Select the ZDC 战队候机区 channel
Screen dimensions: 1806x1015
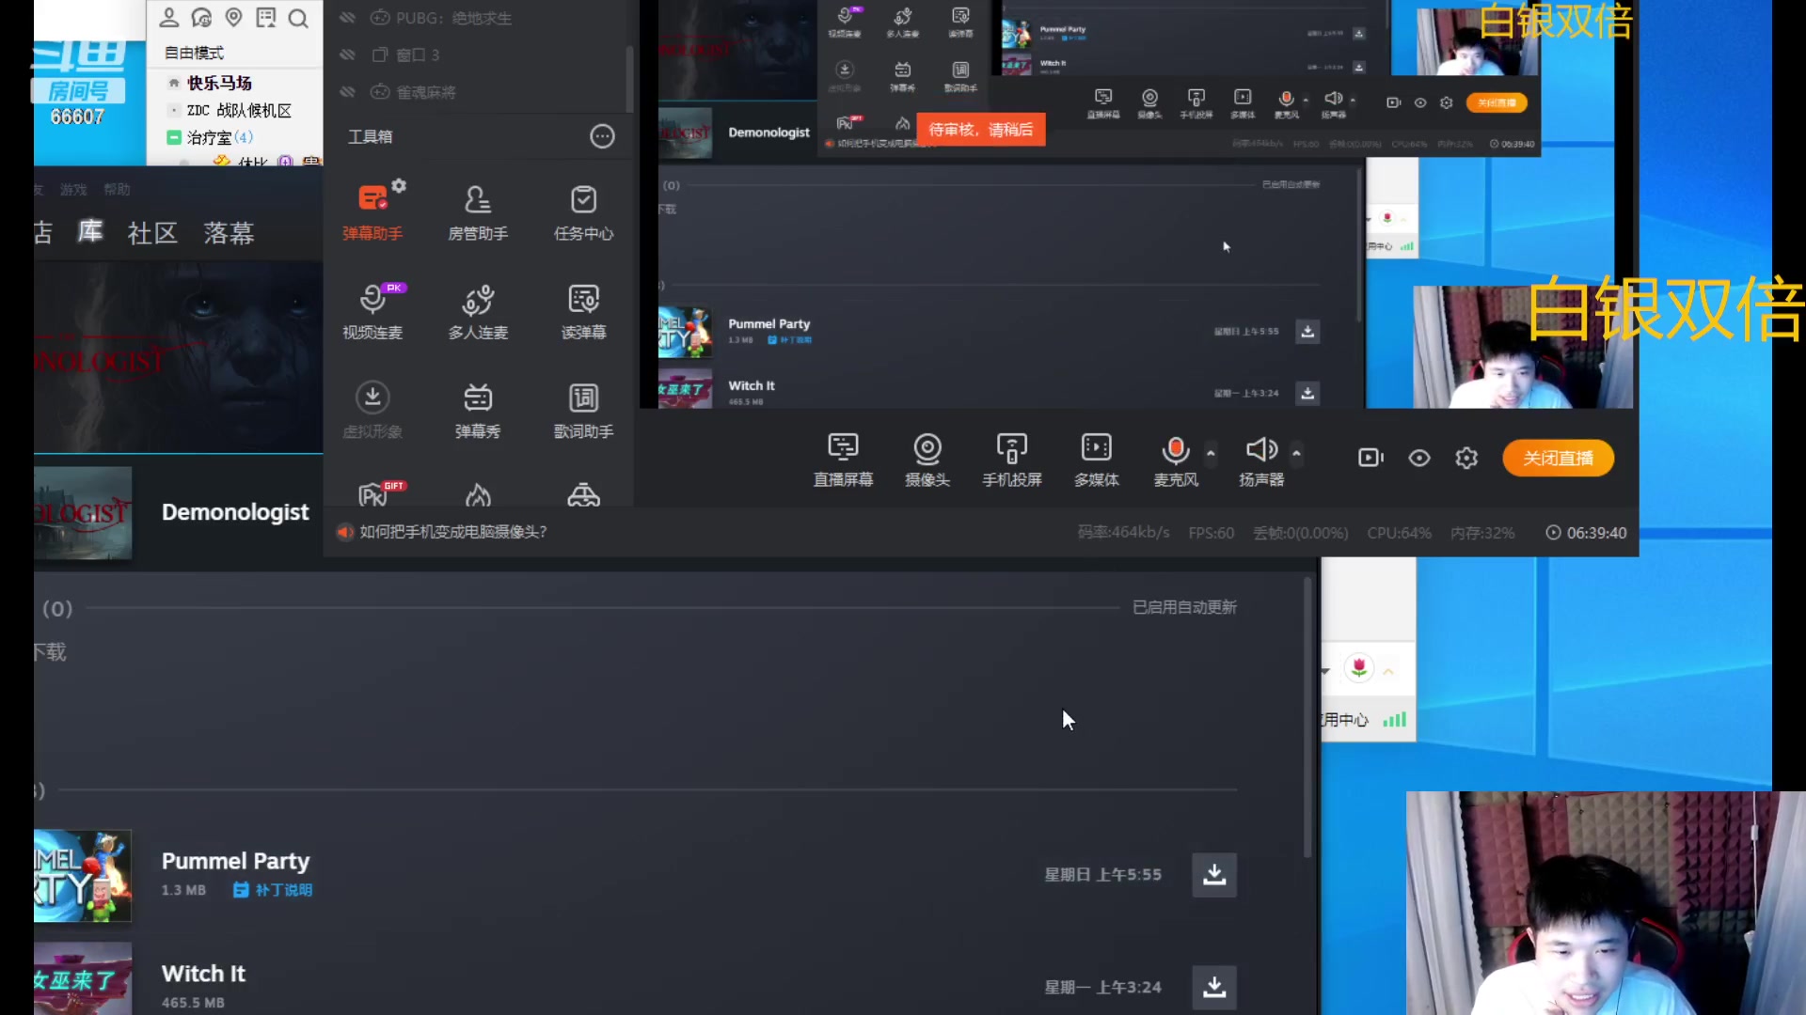coord(239,110)
